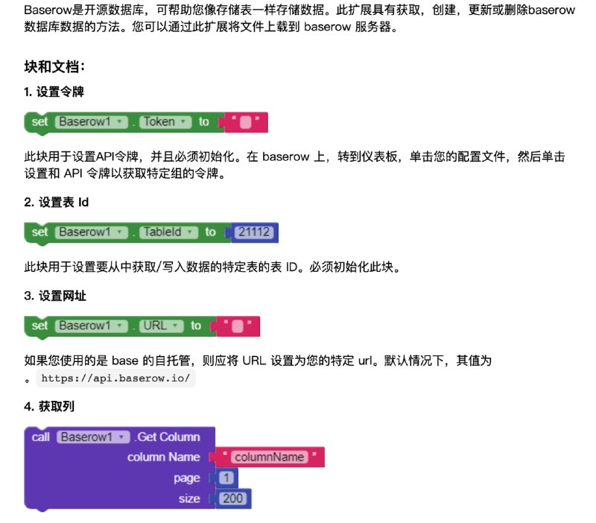Click the columnName text value
Image resolution: width=596 pixels, height=523 pixels.
pyautogui.click(x=269, y=457)
